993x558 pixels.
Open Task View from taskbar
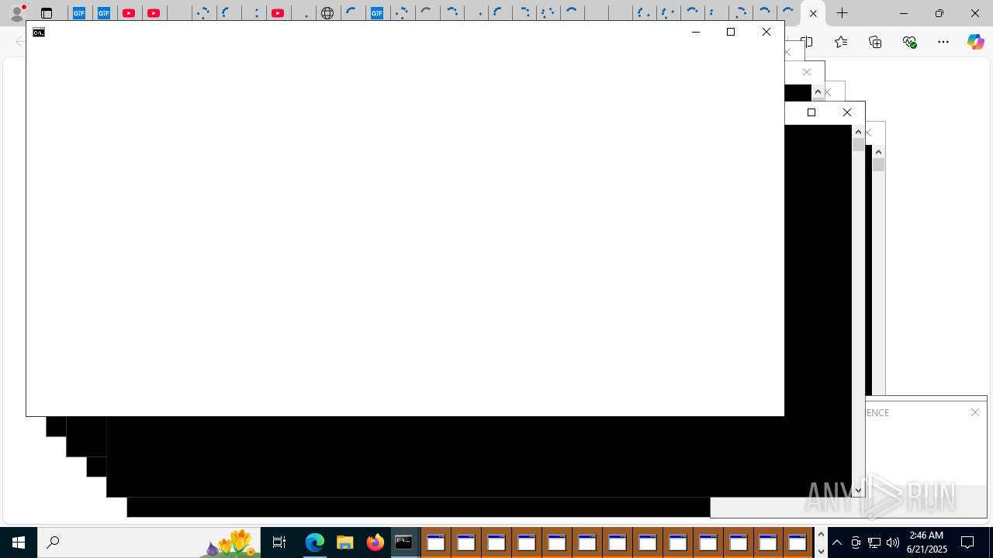(279, 542)
